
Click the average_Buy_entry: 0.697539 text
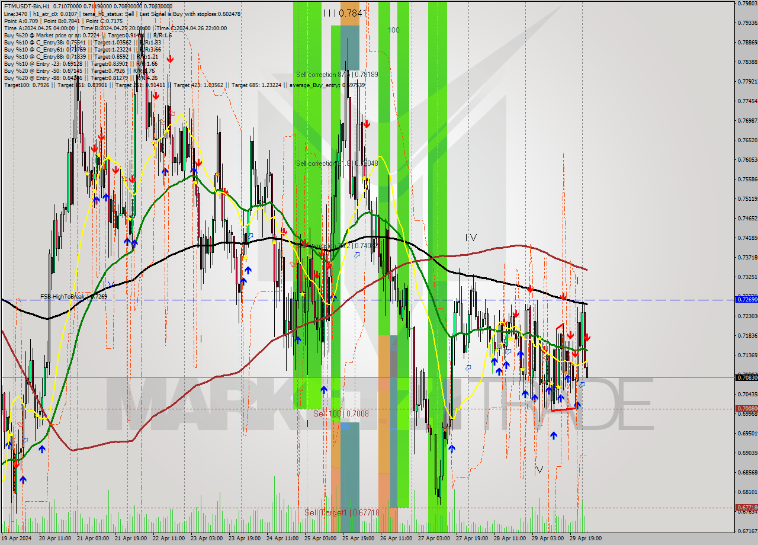click(x=327, y=85)
